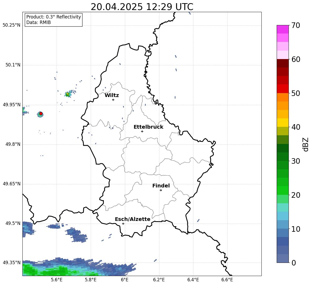Screen dimensions: 312x285
Task: Click the Esch/Alzette location cross marker
Action: [123, 224]
